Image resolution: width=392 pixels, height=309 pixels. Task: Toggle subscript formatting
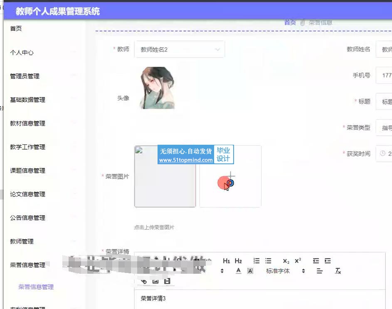(x=286, y=261)
